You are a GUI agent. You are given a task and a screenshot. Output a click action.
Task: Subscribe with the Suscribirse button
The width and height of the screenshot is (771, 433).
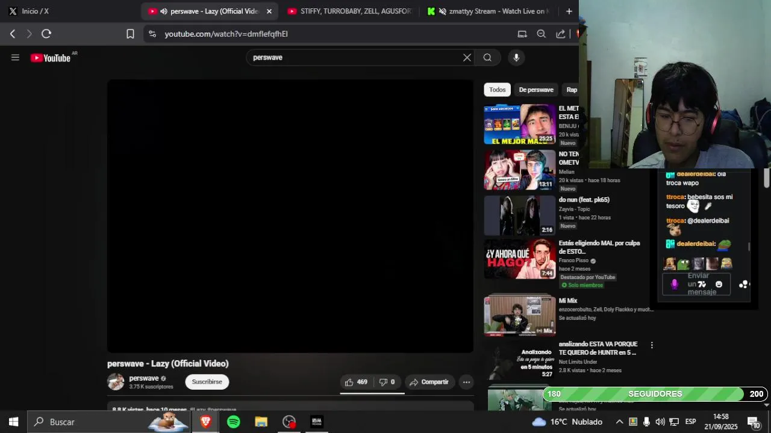[x=207, y=382]
